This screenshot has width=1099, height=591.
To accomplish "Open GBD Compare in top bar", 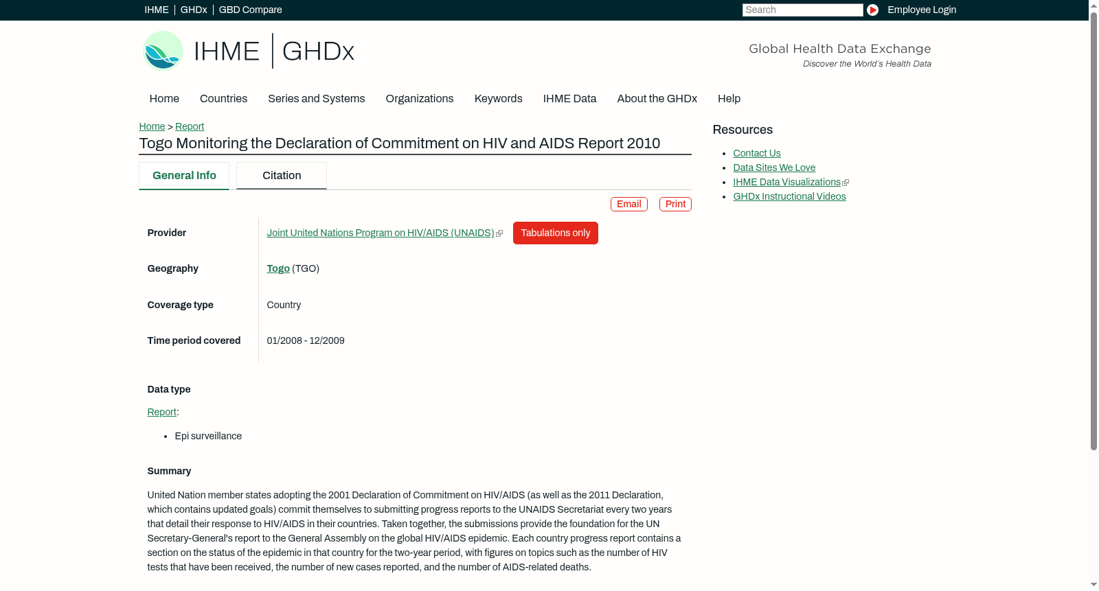I will click(250, 10).
